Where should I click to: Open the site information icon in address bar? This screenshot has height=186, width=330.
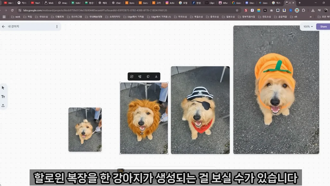pyautogui.click(x=20, y=10)
